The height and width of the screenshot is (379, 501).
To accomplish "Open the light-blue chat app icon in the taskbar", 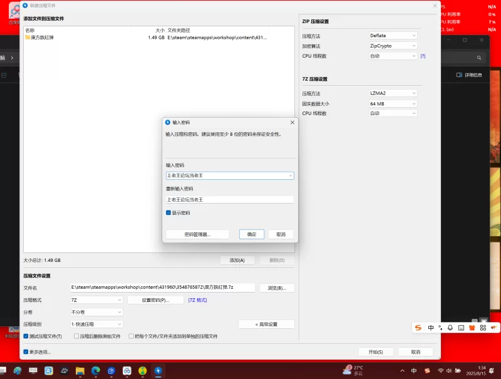I will click(x=49, y=371).
